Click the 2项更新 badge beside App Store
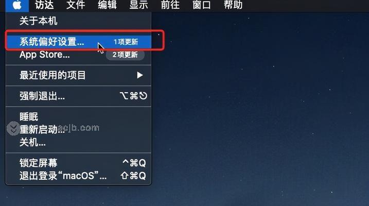 click(125, 55)
